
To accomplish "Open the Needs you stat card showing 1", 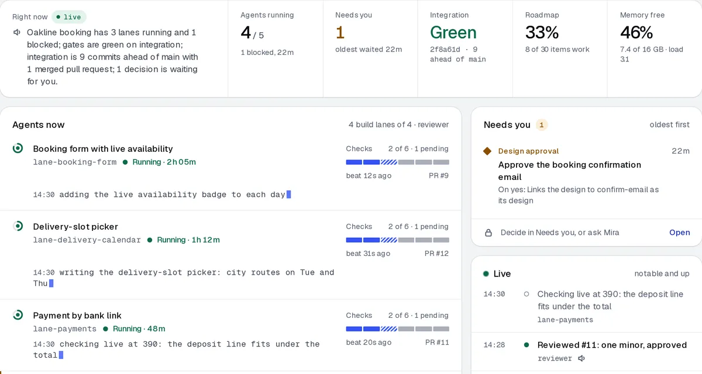I will click(x=370, y=49).
